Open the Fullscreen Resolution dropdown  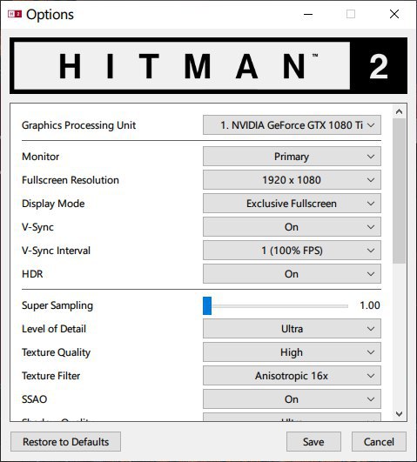point(292,180)
